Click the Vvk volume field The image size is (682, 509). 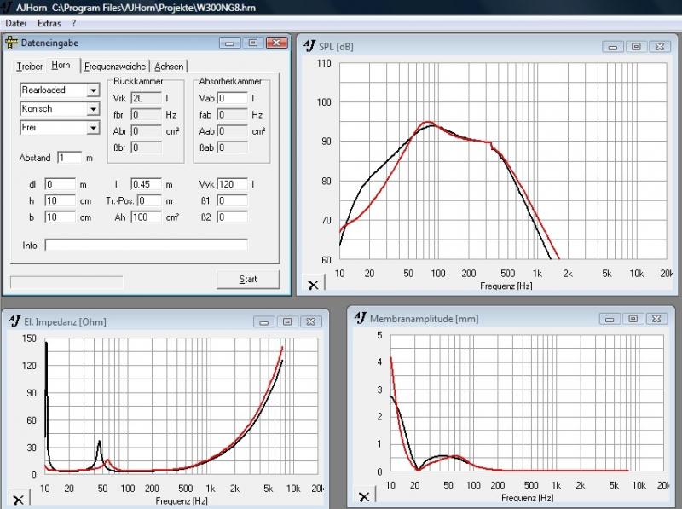(232, 184)
